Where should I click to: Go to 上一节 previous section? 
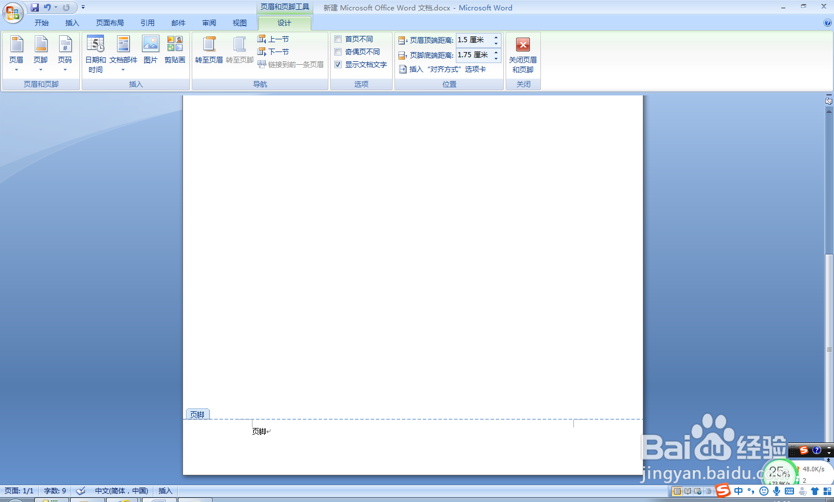coord(273,39)
